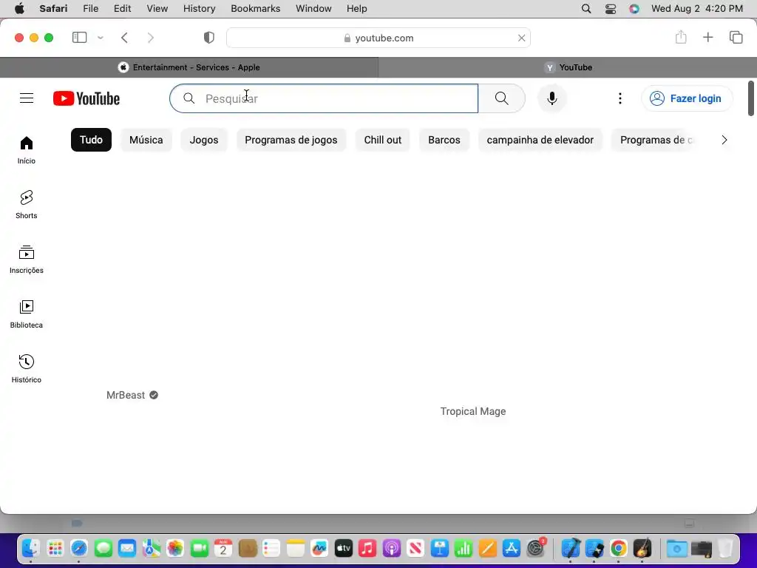Select campainha de elevador chip

pos(540,140)
